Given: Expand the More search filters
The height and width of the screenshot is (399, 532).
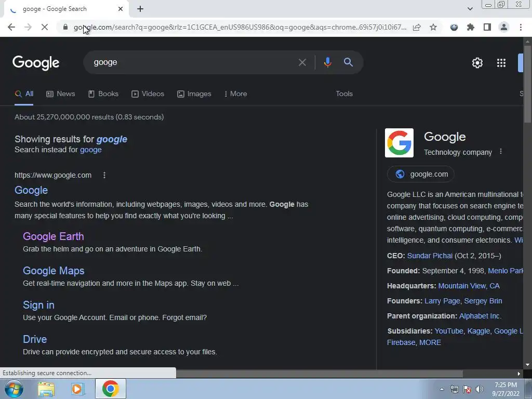Looking at the screenshot, I should 235,94.
